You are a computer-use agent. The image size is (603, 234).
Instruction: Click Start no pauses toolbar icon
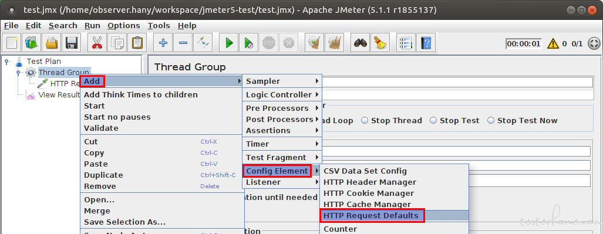pyautogui.click(x=249, y=43)
